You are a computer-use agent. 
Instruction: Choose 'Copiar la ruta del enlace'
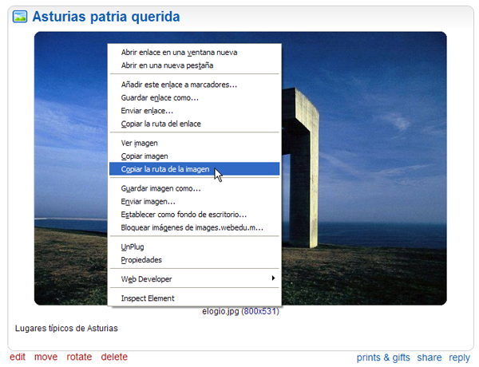(x=160, y=124)
